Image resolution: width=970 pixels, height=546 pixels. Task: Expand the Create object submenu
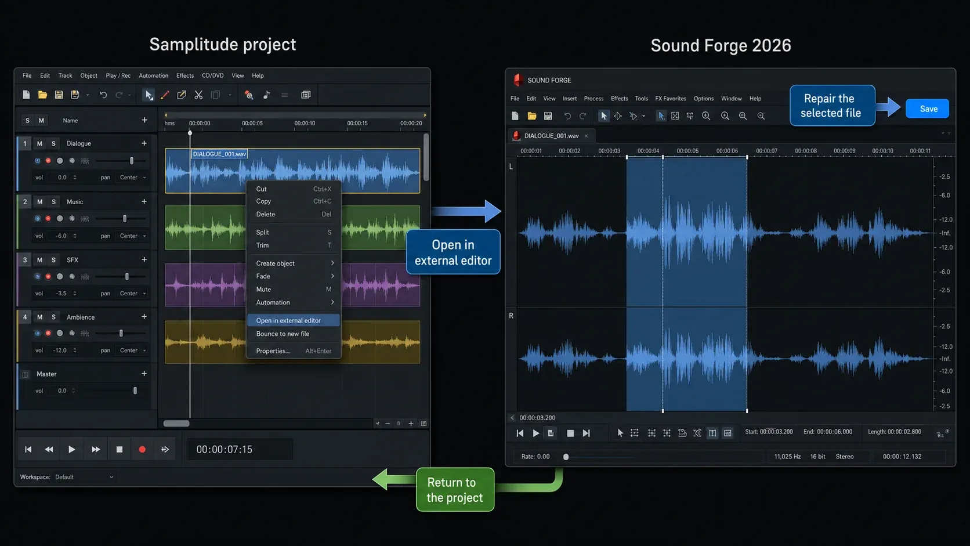(x=294, y=263)
